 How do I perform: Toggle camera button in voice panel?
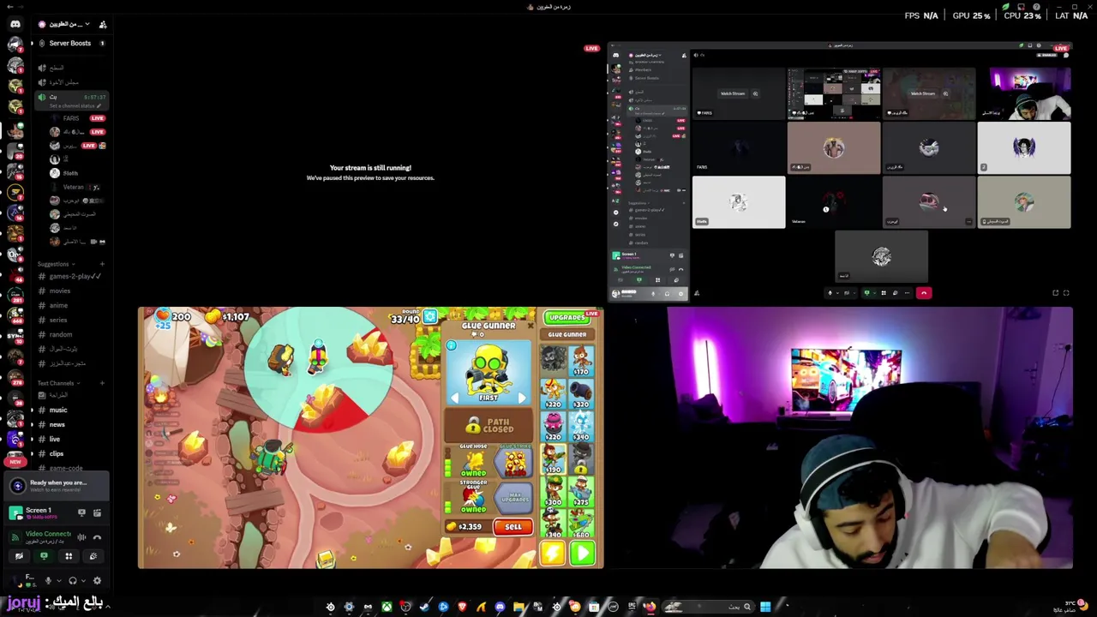pyautogui.click(x=19, y=556)
